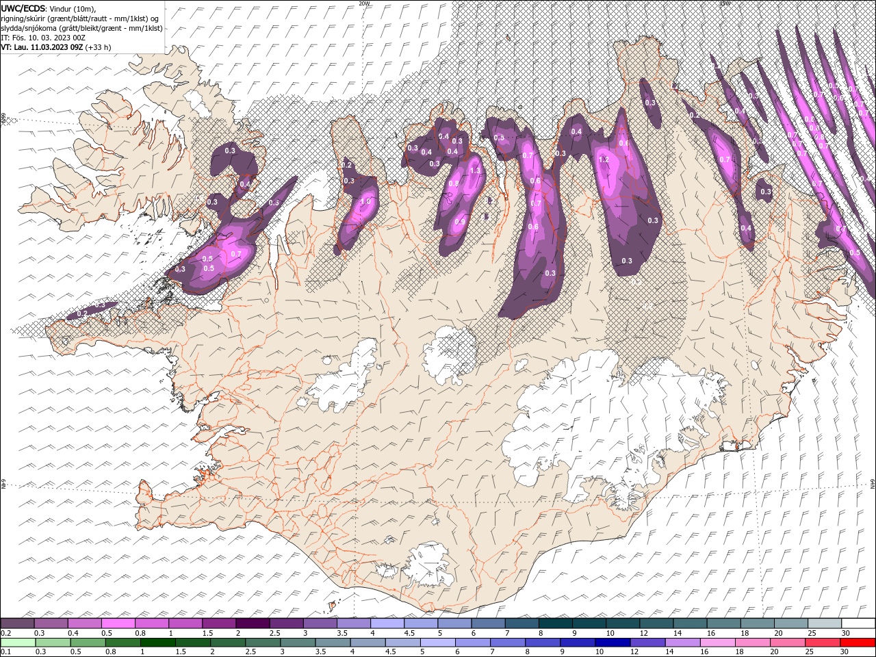
Task: Select the white swatch labeled 30, upper row
Action: (x=858, y=623)
